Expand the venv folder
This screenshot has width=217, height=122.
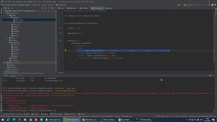(6, 63)
